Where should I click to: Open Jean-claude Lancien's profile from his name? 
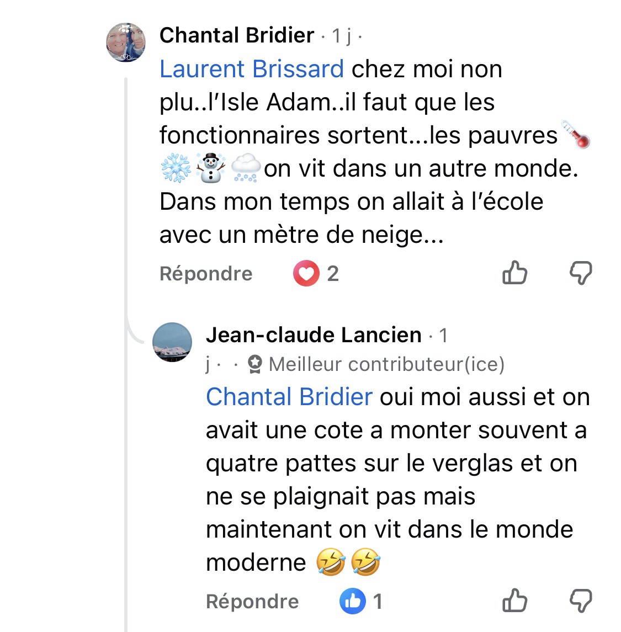(314, 335)
